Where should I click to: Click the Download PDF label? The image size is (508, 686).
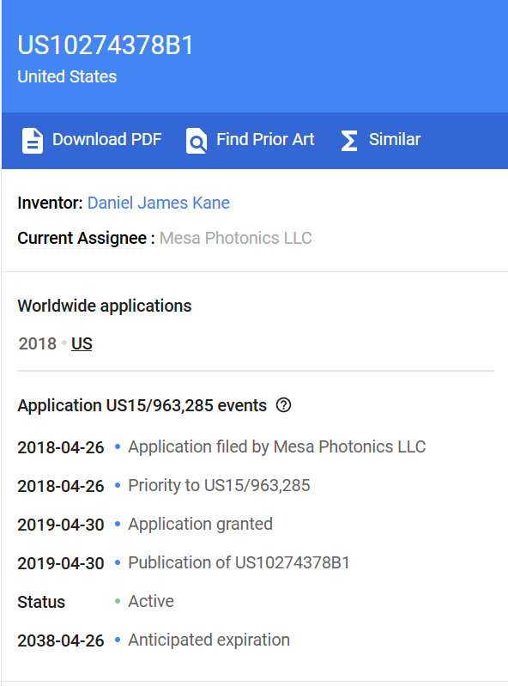click(107, 140)
